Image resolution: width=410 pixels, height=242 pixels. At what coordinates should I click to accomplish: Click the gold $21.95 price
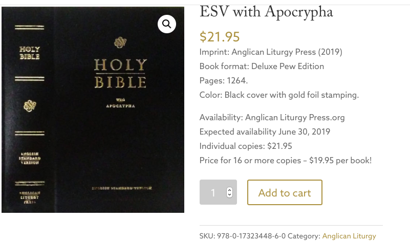(220, 37)
